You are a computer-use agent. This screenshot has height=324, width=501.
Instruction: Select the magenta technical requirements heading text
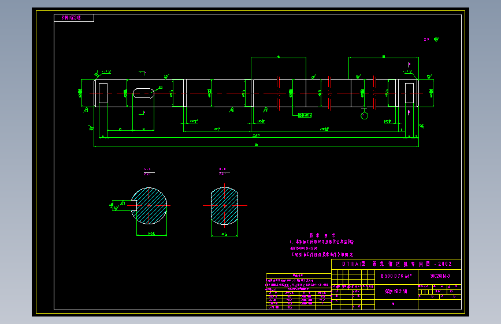point(322,235)
